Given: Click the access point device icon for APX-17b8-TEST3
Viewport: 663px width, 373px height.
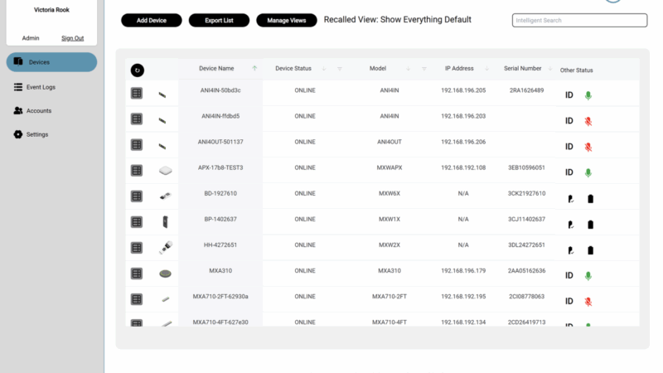Looking at the screenshot, I should 165,171.
